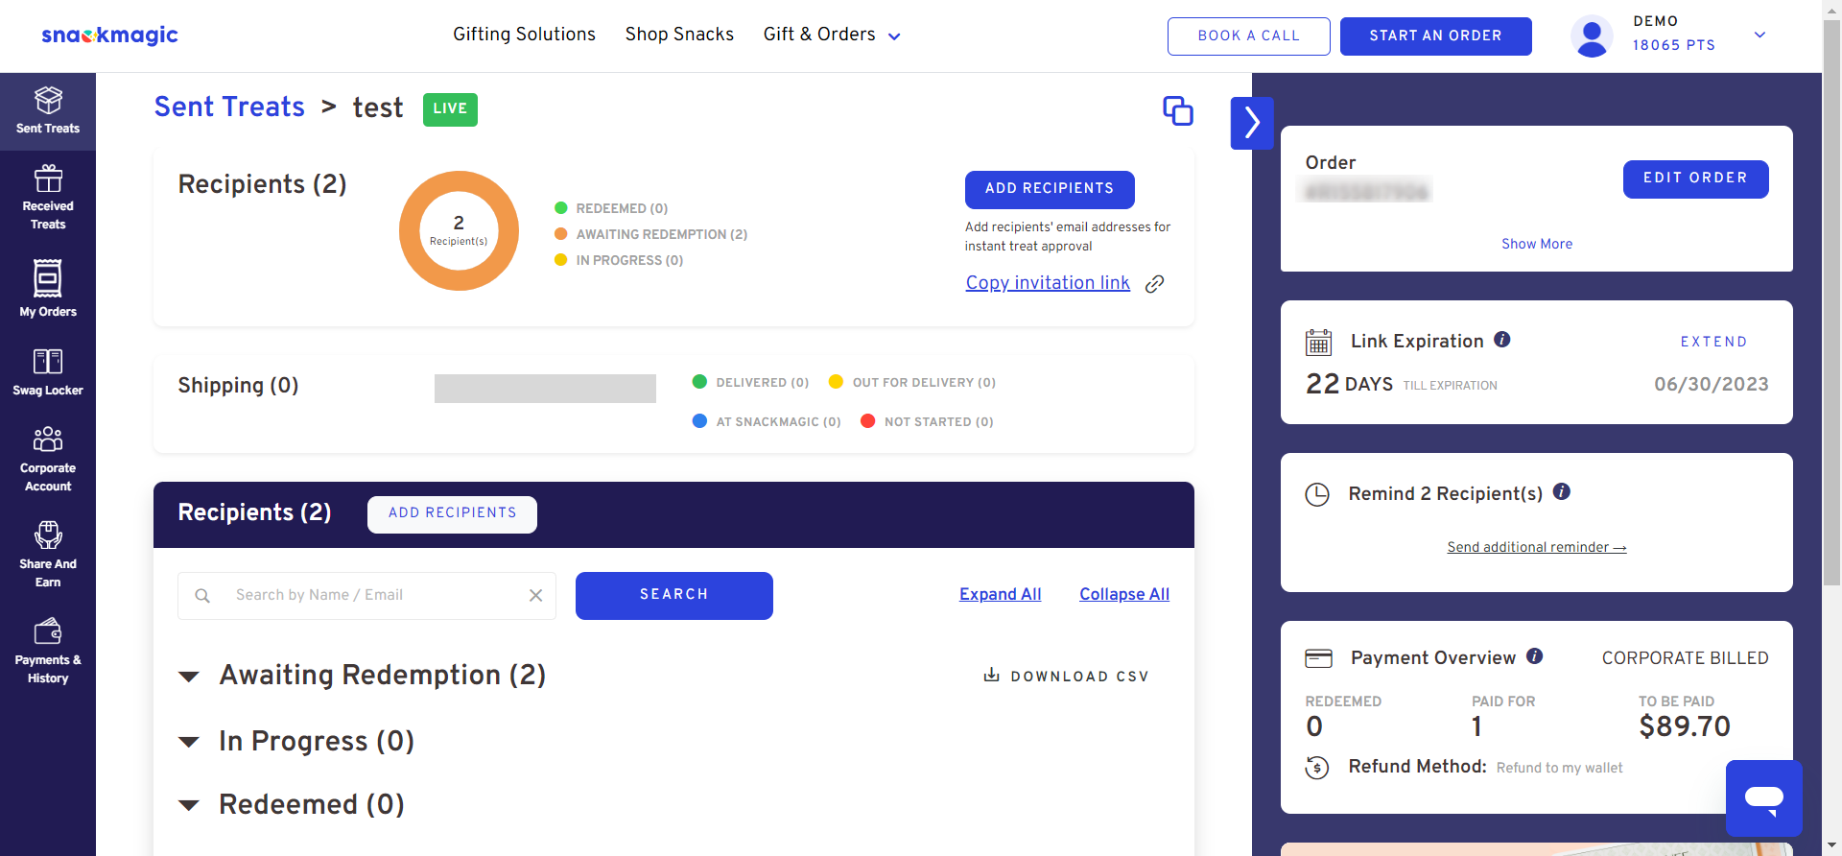Click the calendar icon by Link Expiration
The height and width of the screenshot is (856, 1842).
point(1318,342)
